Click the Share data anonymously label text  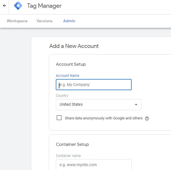click(103, 118)
